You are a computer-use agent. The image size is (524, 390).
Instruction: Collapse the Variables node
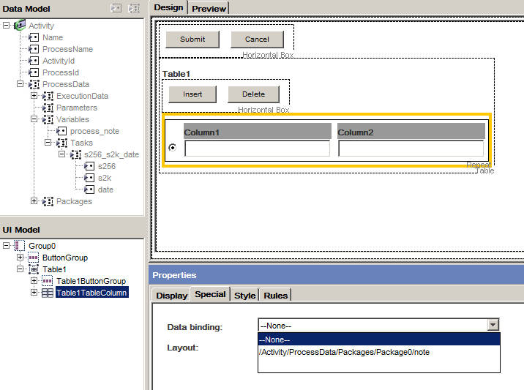coord(34,119)
